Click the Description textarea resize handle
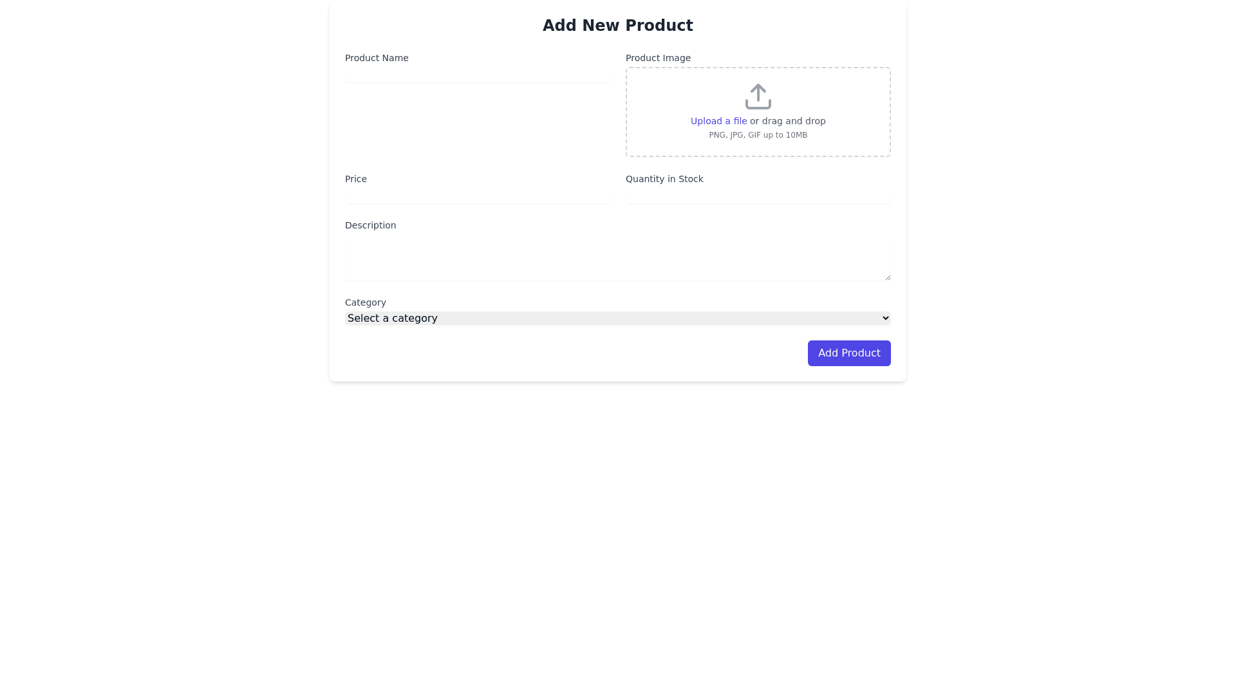Image resolution: width=1236 pixels, height=695 pixels. 888,277
